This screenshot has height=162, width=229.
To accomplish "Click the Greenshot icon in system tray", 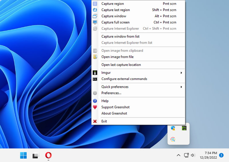I will coord(184,128).
